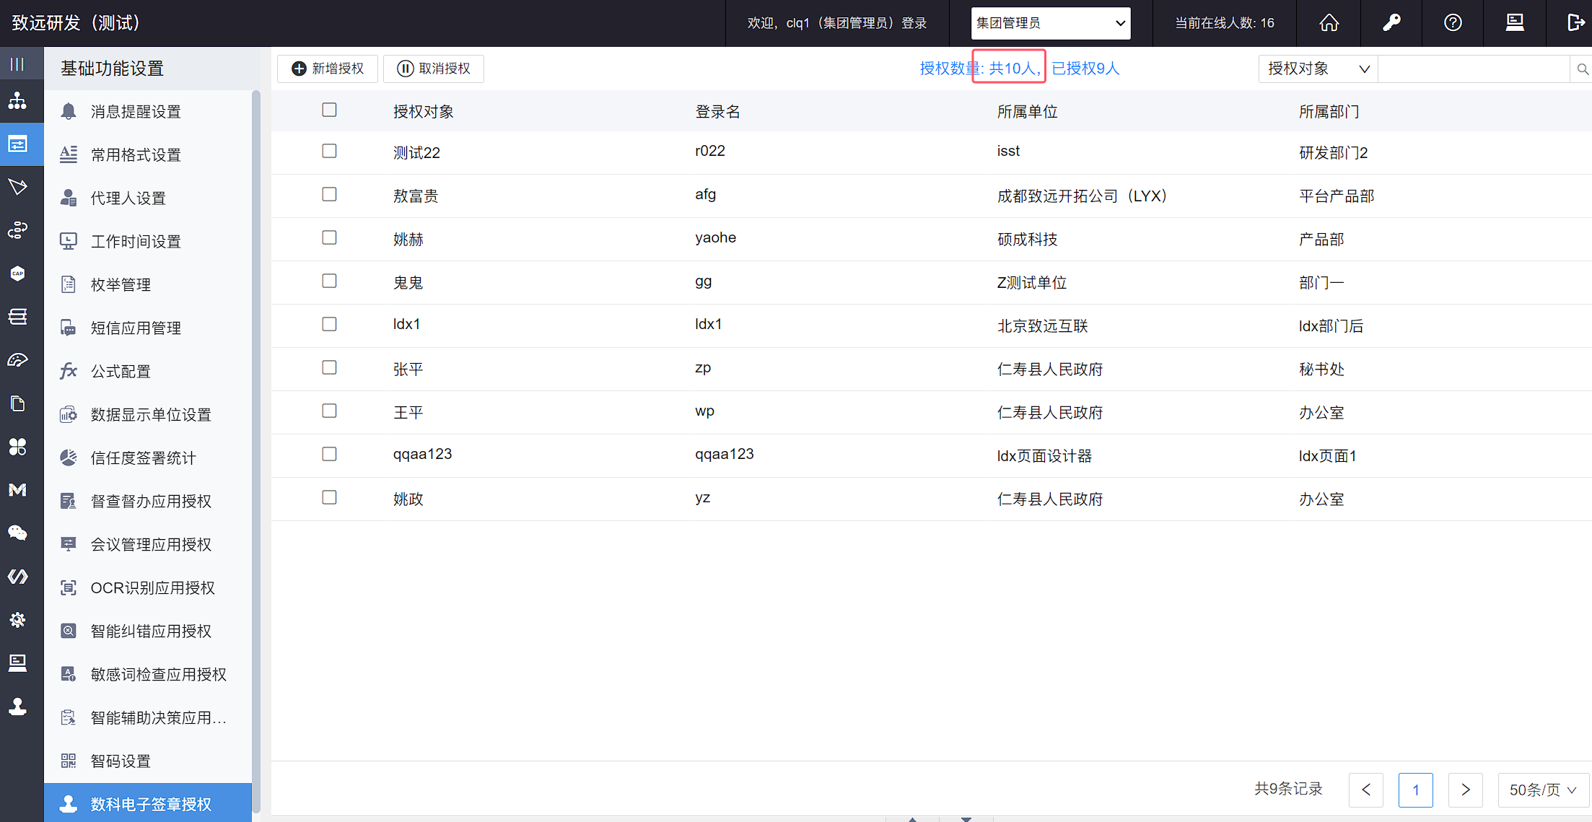Check the box for 测试22 row
1592x822 pixels.
(329, 151)
